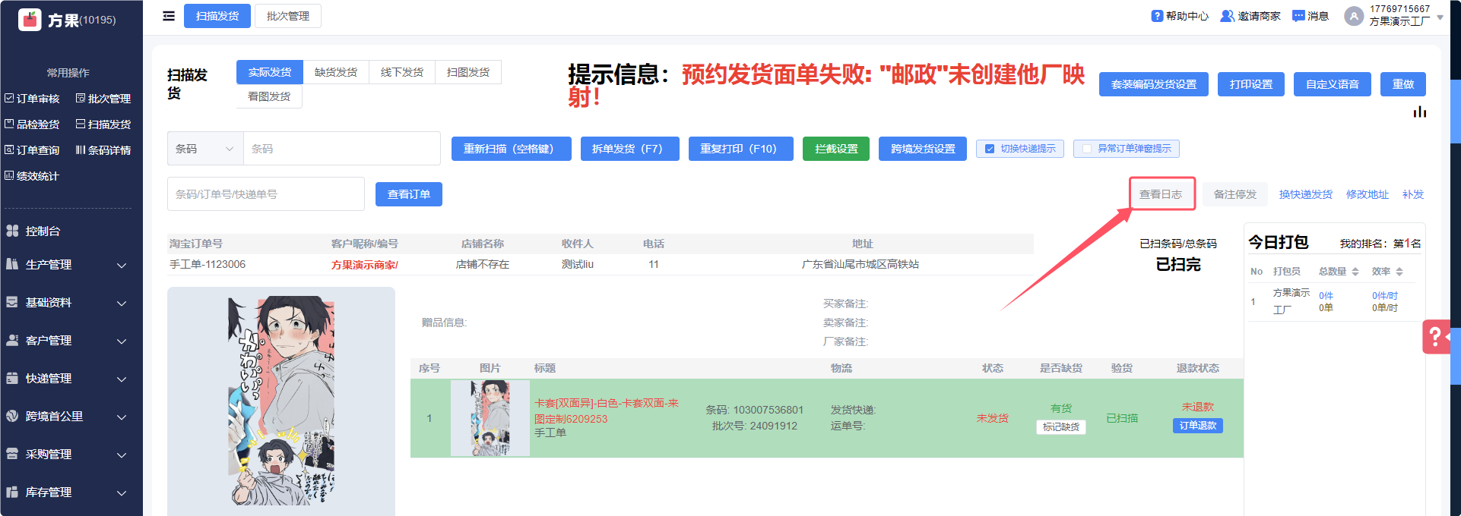The height and width of the screenshot is (516, 1461).
Task: Open 帮助中心 help center icon
Action: (1157, 16)
